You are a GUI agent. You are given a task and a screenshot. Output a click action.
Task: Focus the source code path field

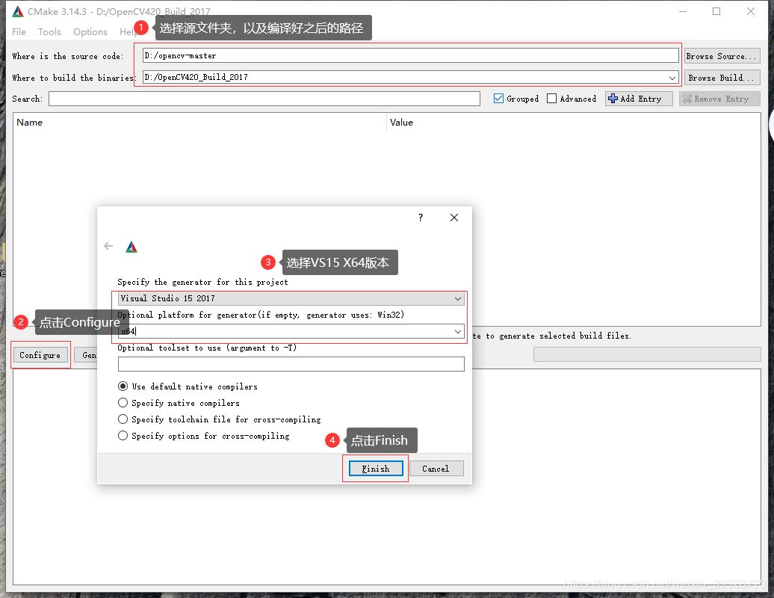click(x=410, y=55)
